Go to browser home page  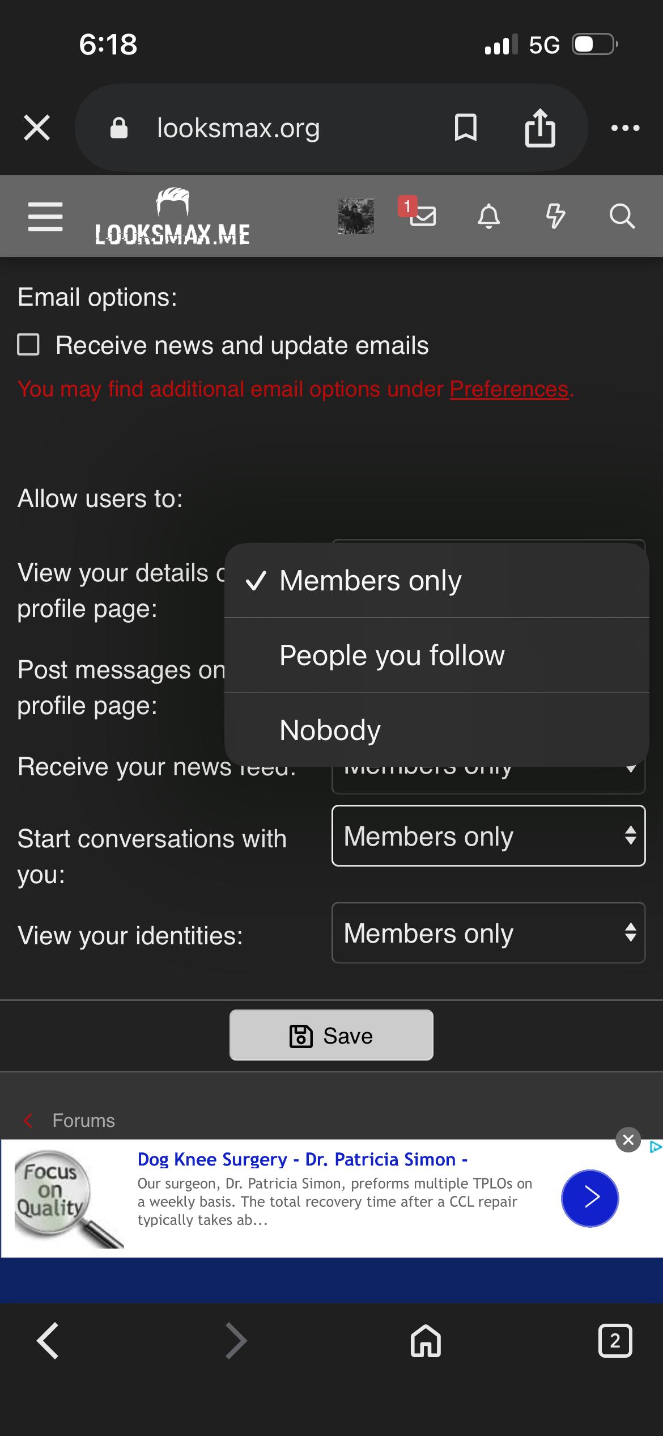pyautogui.click(x=426, y=1341)
